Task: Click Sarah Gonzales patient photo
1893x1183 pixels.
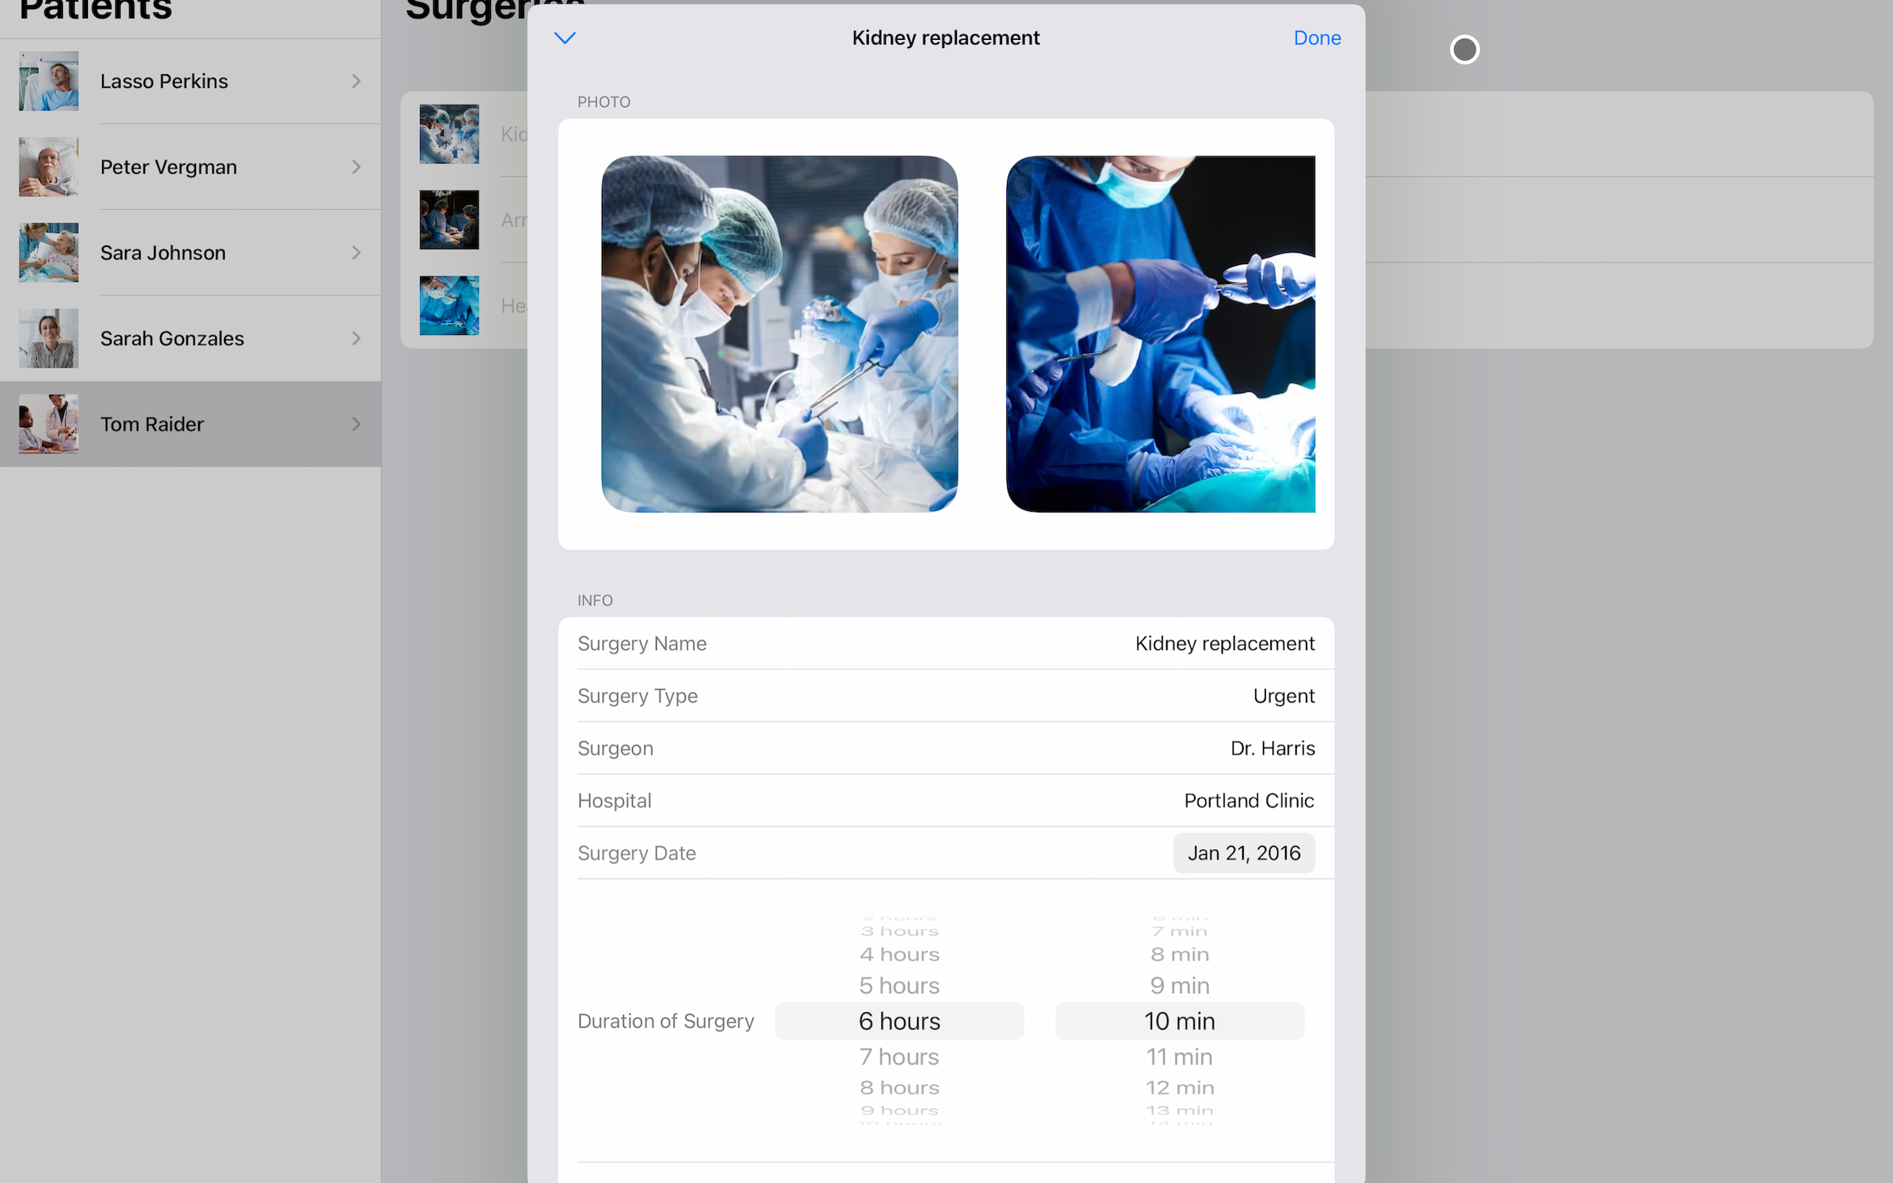Action: tap(49, 338)
